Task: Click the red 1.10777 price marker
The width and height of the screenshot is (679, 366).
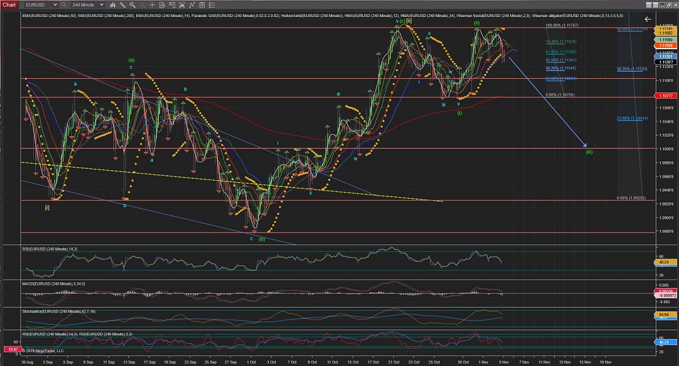Action: click(x=666, y=95)
